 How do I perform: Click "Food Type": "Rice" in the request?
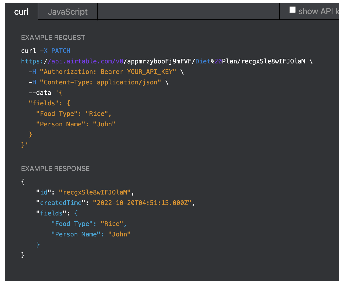tap(74, 114)
